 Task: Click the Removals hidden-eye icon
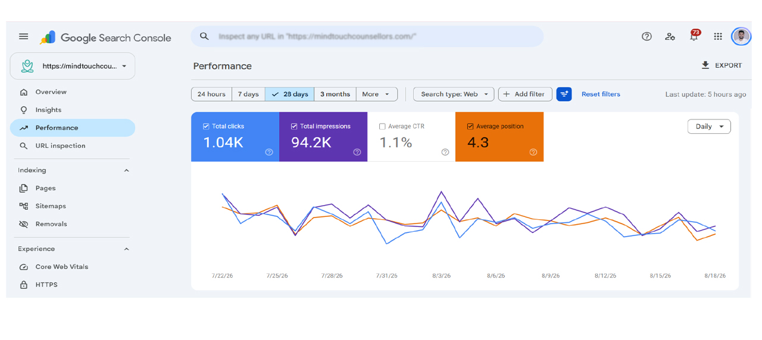point(24,224)
